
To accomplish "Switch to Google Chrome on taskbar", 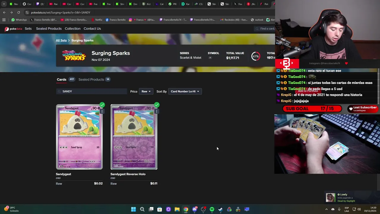I will click(x=186, y=209).
